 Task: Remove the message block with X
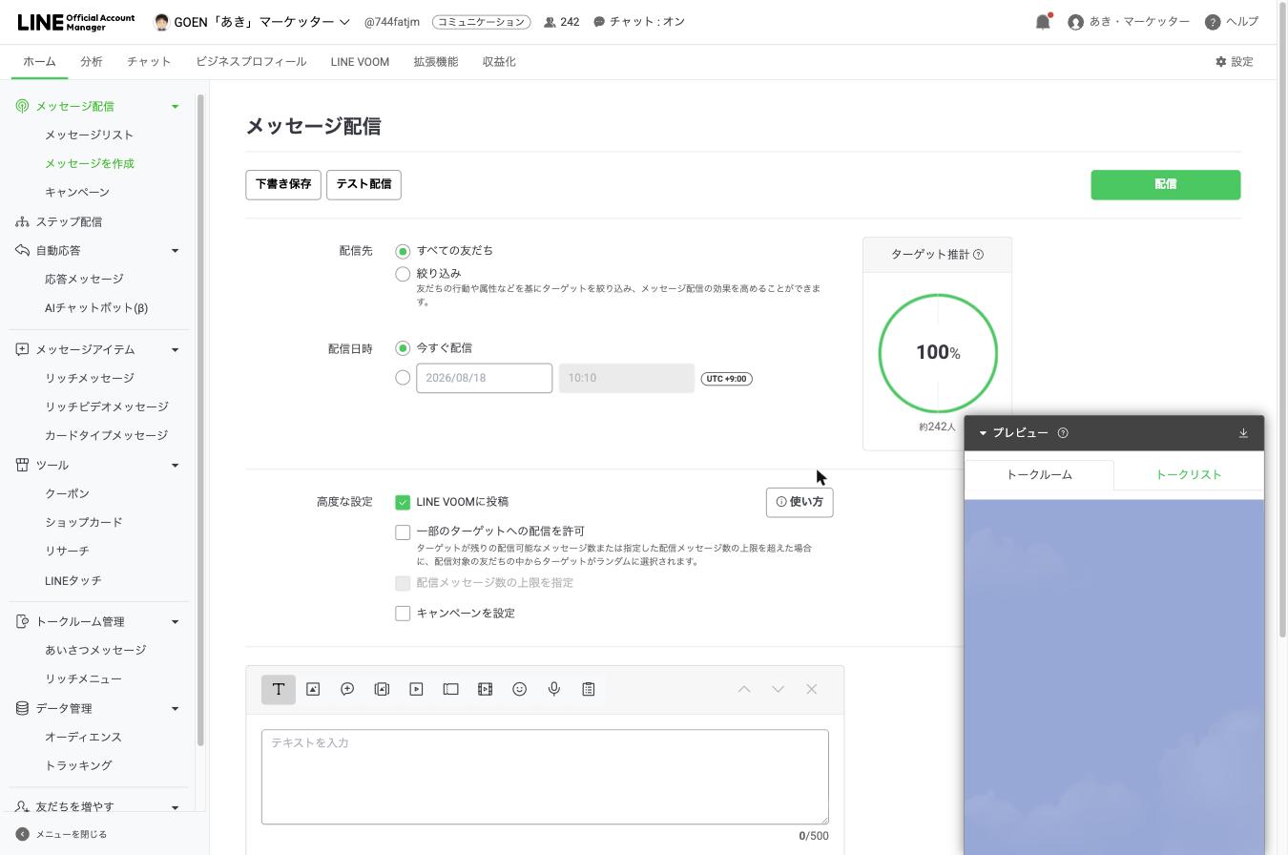[x=811, y=689]
